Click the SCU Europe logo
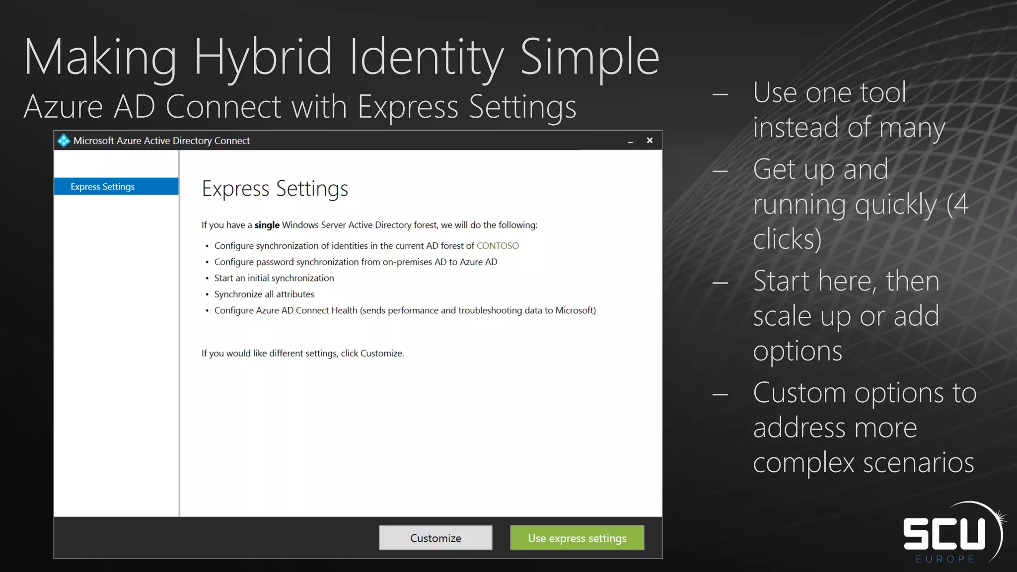The height and width of the screenshot is (572, 1017). tap(955, 532)
